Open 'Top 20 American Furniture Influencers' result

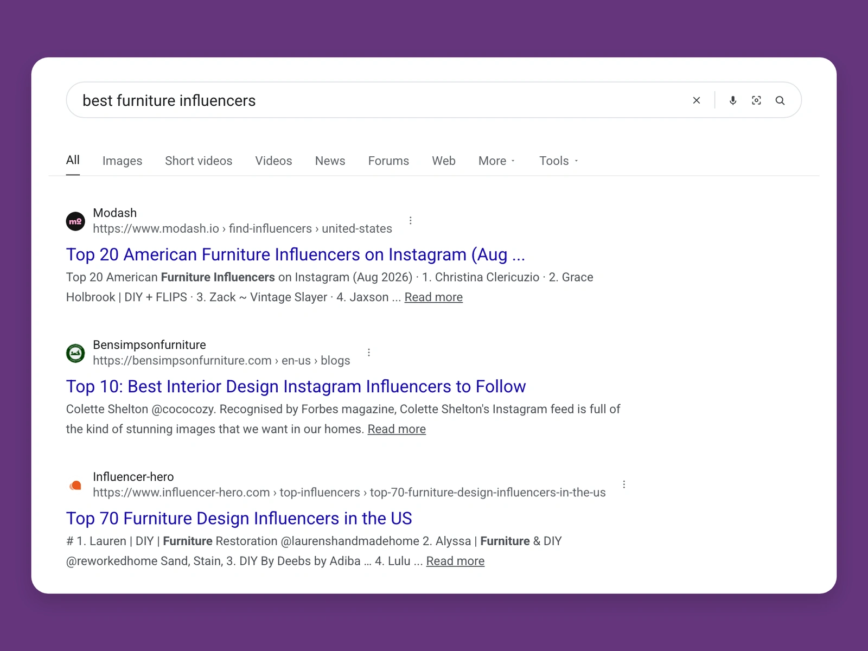point(296,254)
